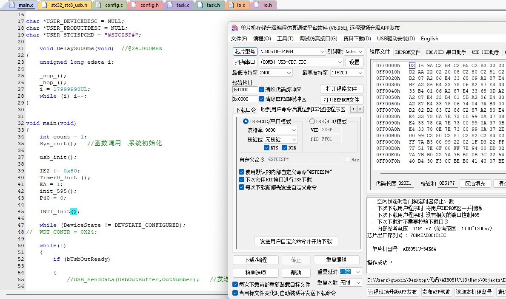Select the 收到用户命令后复位到ISP监控程序区 tab
The height and width of the screenshot is (299, 506).
pyautogui.click(x=303, y=110)
